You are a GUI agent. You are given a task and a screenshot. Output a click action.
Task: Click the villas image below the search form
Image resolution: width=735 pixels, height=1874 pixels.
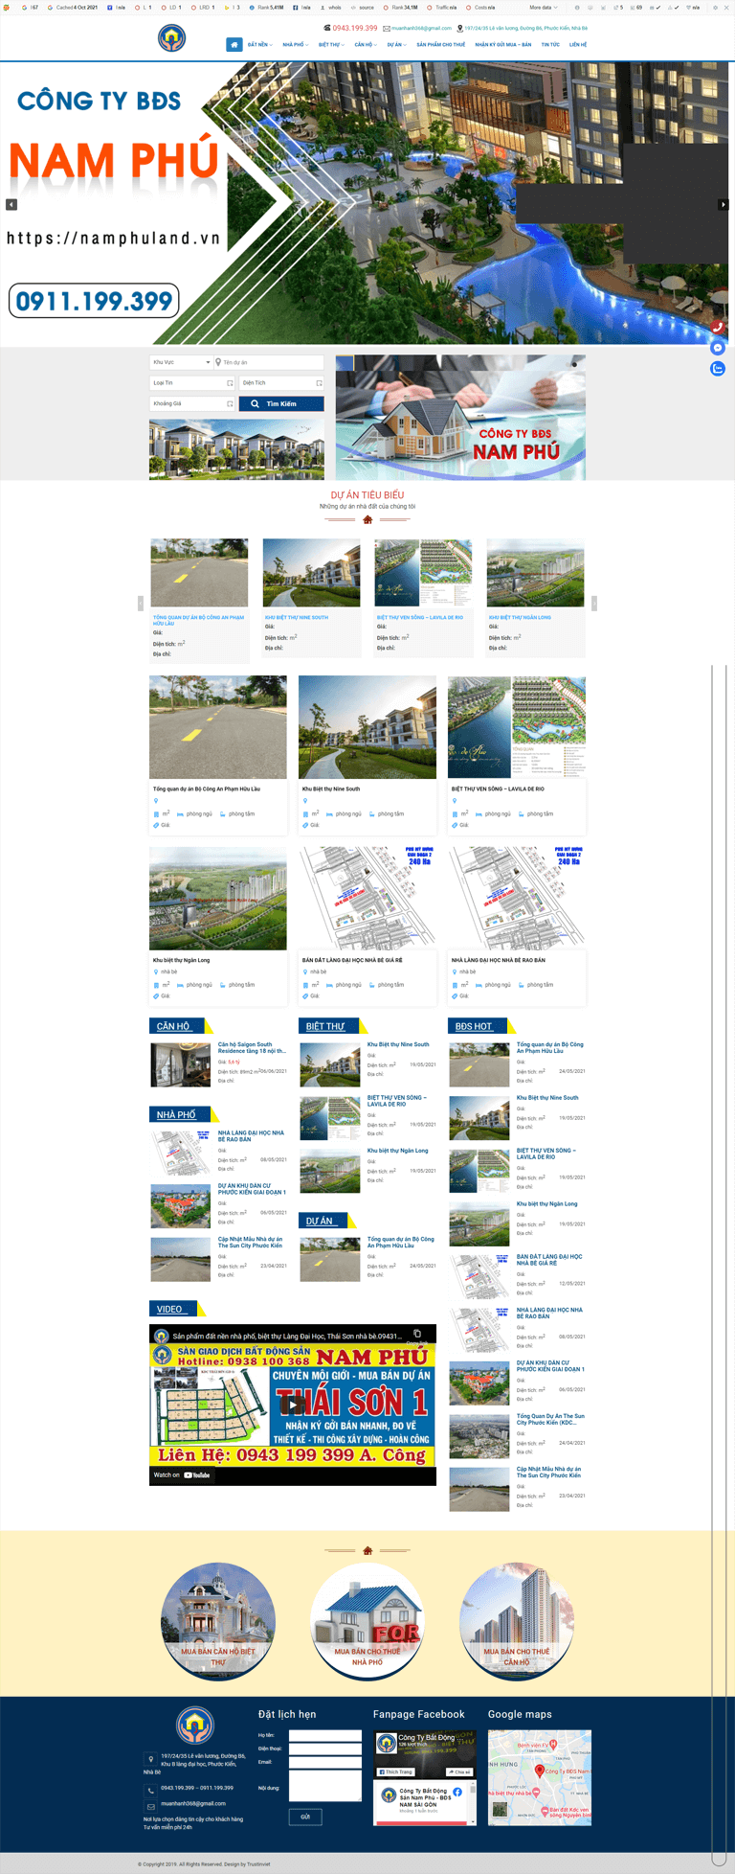pyautogui.click(x=236, y=448)
